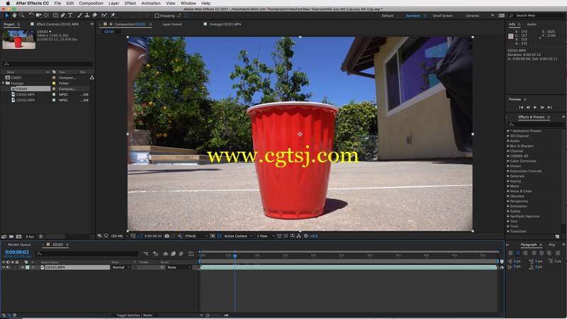Expand the Blur & Sharpen effects category
The width and height of the screenshot is (567, 319).
click(508, 146)
